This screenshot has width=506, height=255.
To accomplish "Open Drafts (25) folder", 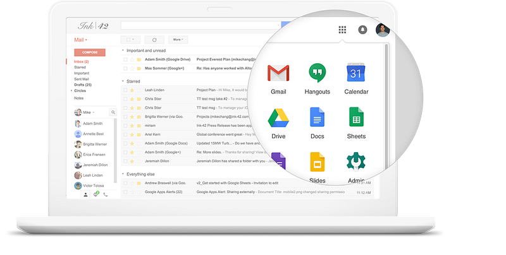I will [x=83, y=85].
